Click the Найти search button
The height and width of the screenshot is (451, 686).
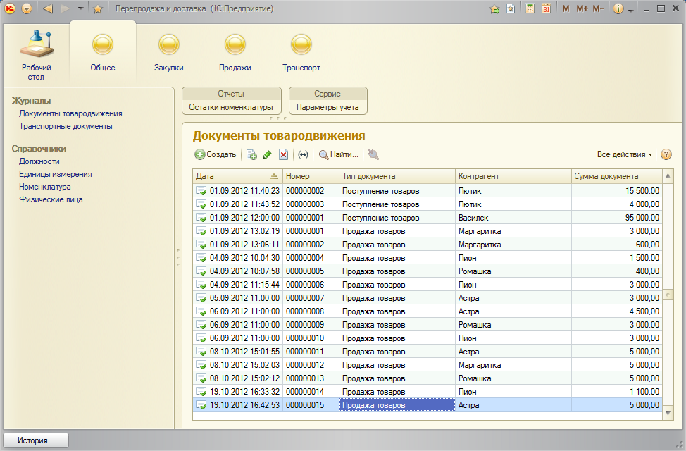[339, 154]
